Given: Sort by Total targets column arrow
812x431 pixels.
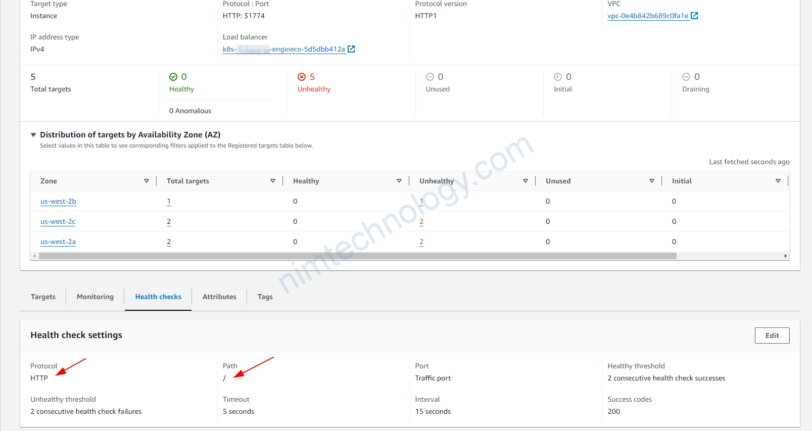Looking at the screenshot, I should click(x=273, y=181).
